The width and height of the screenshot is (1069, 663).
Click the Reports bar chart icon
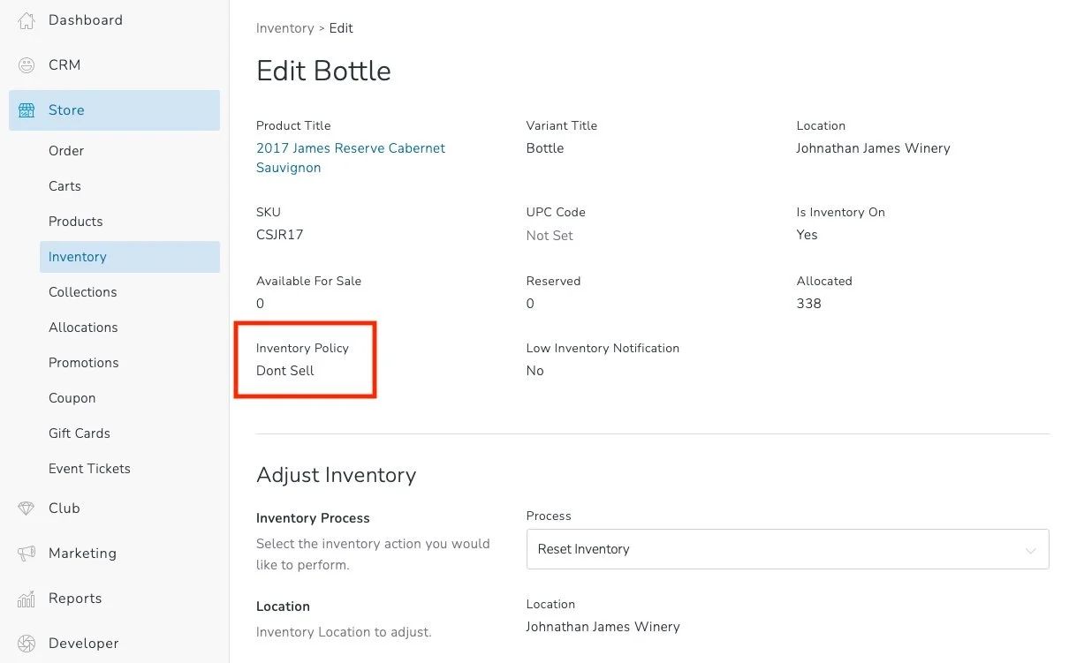tap(27, 599)
